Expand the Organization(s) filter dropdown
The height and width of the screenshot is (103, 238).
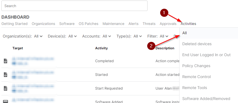[23, 36]
